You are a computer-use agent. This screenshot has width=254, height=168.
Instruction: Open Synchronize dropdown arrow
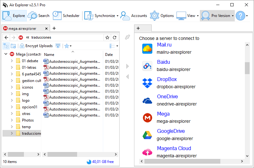click(x=117, y=16)
